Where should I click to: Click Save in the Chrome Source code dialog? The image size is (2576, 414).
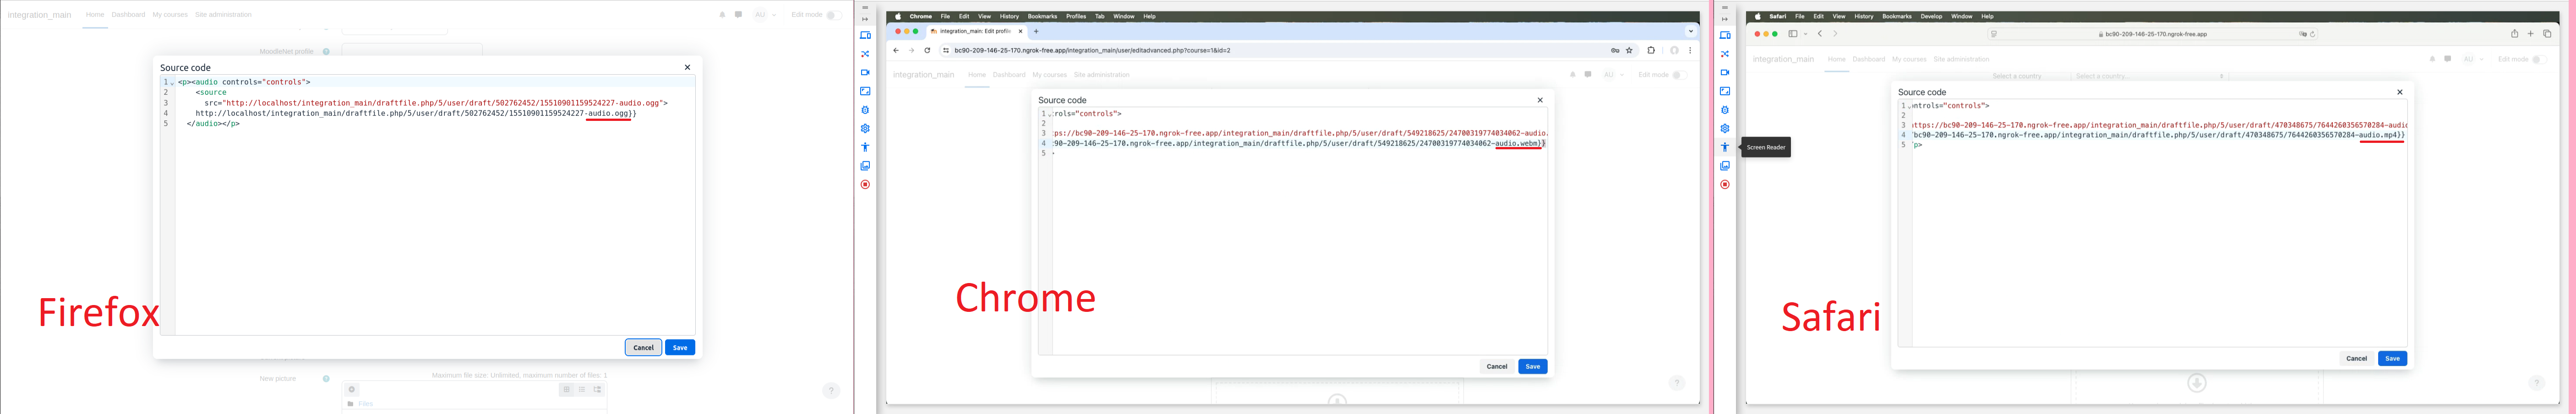(x=1532, y=366)
